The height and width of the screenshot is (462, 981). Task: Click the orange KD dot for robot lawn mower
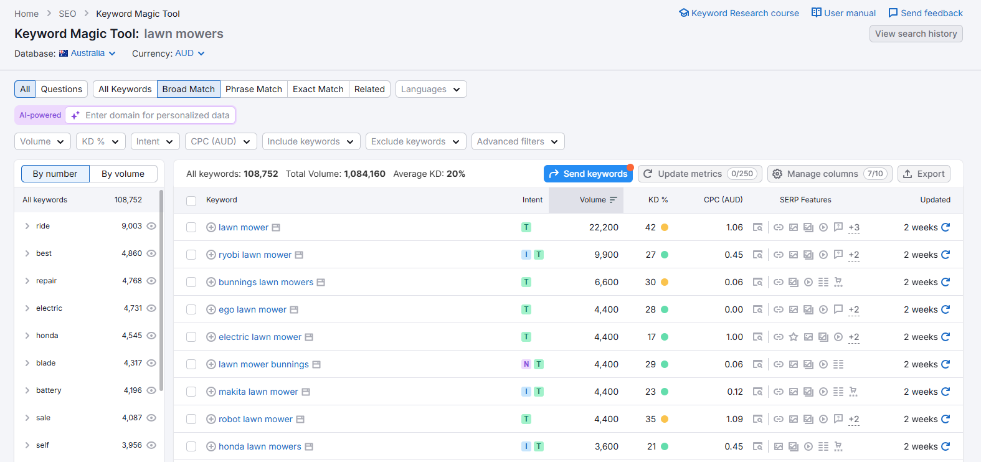click(x=665, y=419)
